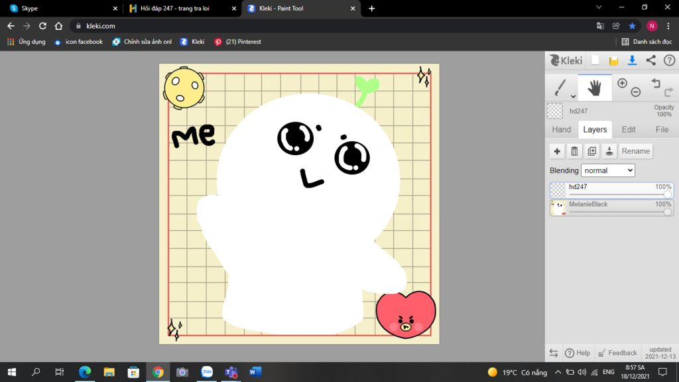Open a new browser tab

tap(371, 8)
